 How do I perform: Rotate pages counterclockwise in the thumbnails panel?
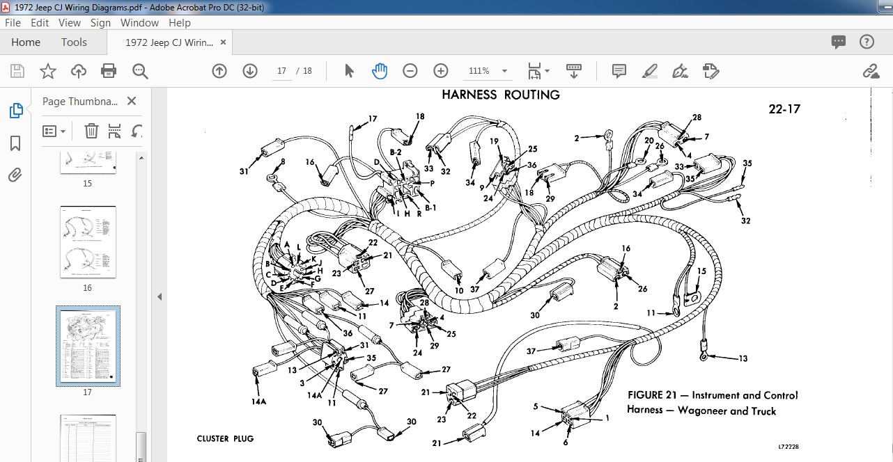tap(137, 131)
